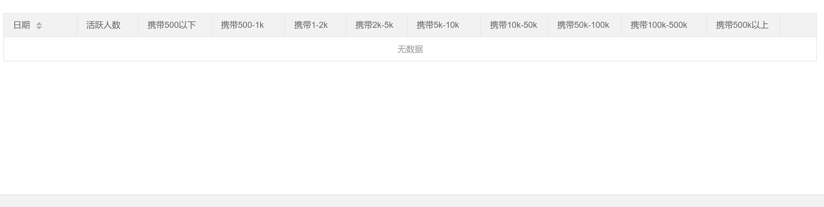Click the divider between 活跃人数 and 携带500以下
This screenshot has width=824, height=207.
[x=138, y=25]
